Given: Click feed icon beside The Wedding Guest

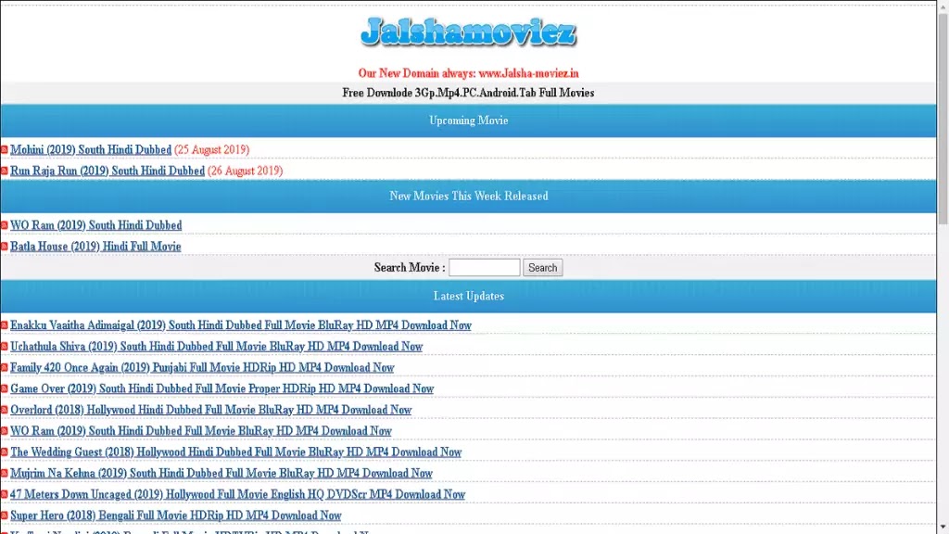Looking at the screenshot, I should pyautogui.click(x=5, y=452).
